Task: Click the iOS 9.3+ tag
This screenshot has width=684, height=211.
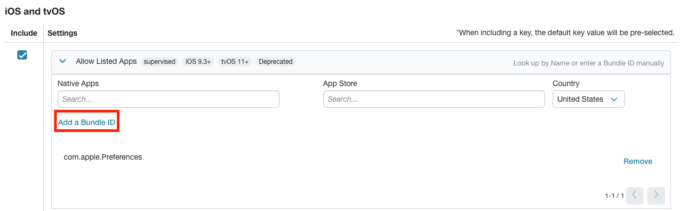Action: 198,62
